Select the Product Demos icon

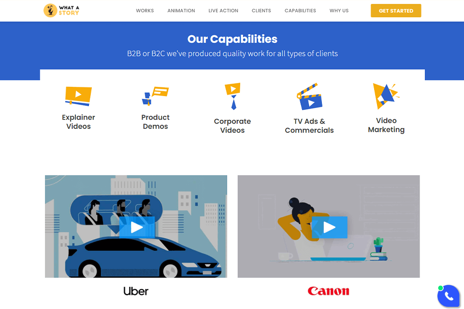pyautogui.click(x=155, y=96)
